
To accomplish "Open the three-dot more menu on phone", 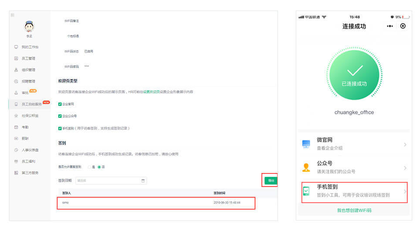I will coord(390,26).
